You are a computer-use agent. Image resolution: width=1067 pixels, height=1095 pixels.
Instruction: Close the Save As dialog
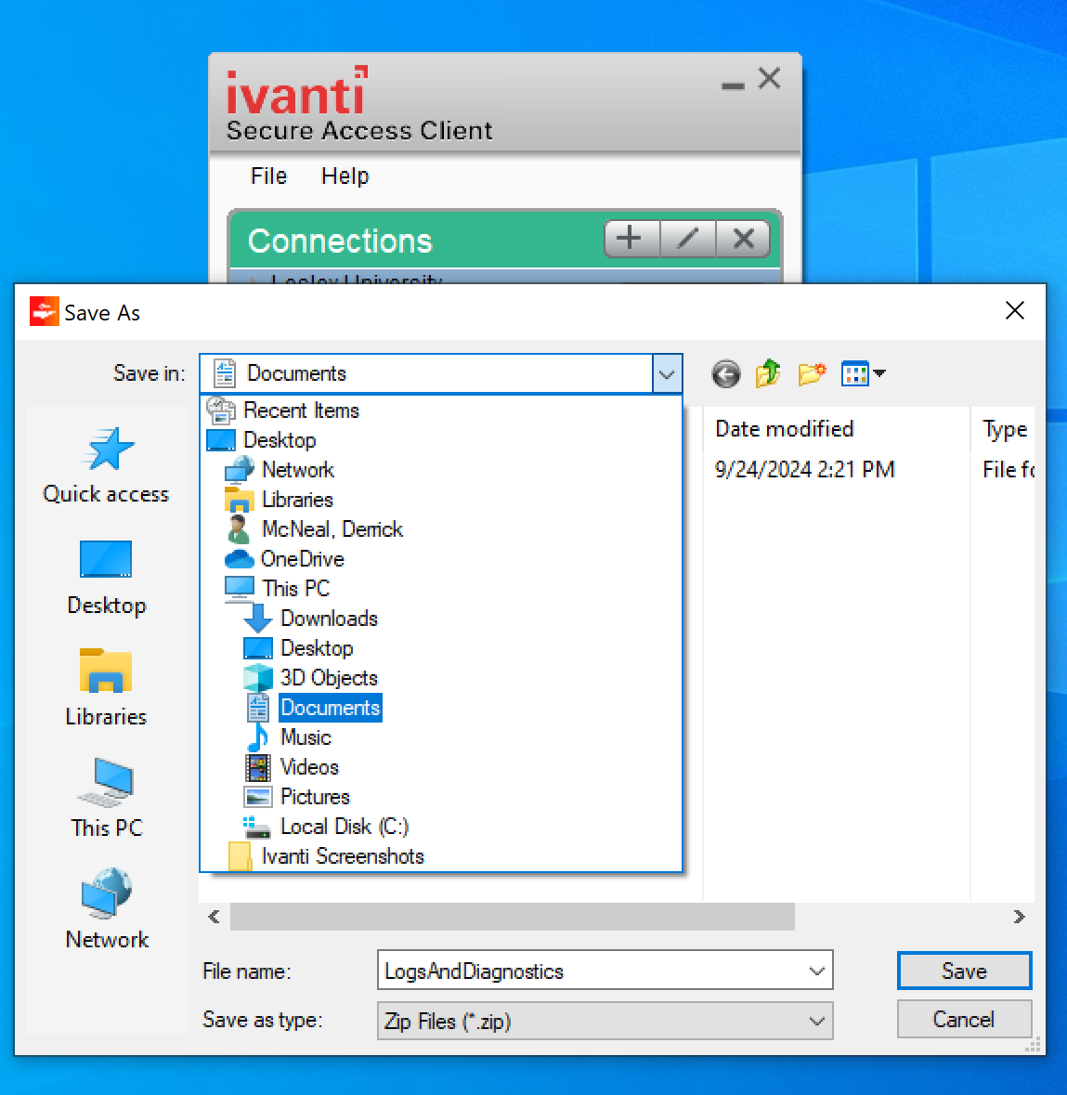click(x=1015, y=311)
